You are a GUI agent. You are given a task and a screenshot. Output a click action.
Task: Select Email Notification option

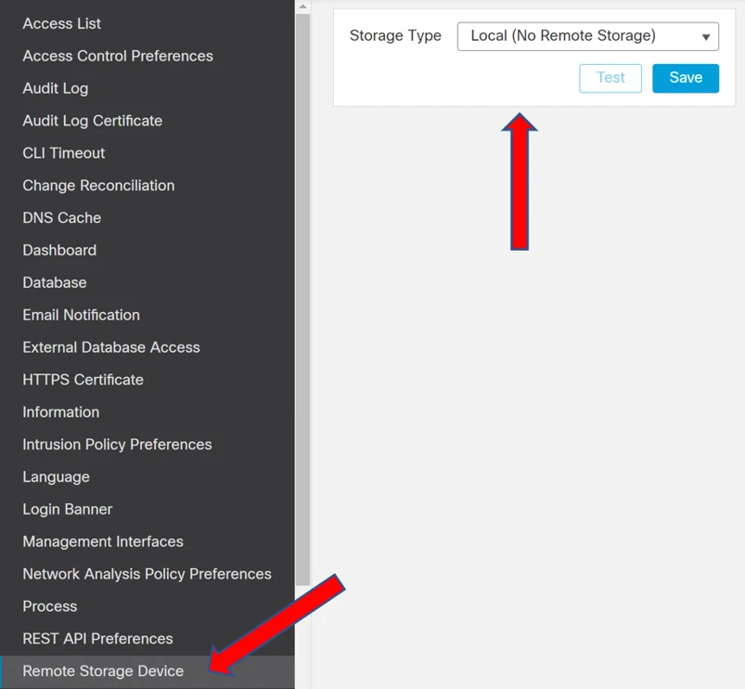82,315
